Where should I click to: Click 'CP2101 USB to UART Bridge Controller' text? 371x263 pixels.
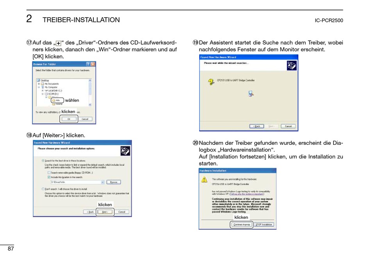[x=236, y=80]
